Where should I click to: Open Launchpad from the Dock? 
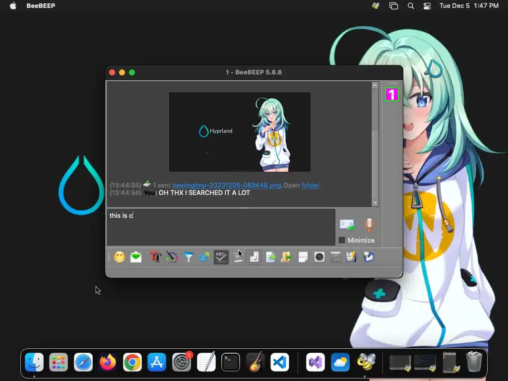[x=59, y=362]
